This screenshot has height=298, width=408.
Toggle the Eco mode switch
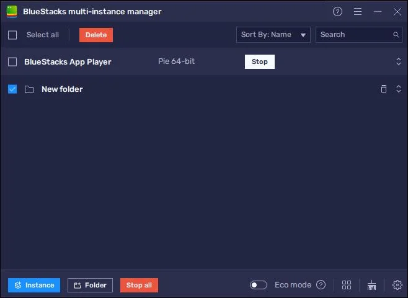point(258,285)
